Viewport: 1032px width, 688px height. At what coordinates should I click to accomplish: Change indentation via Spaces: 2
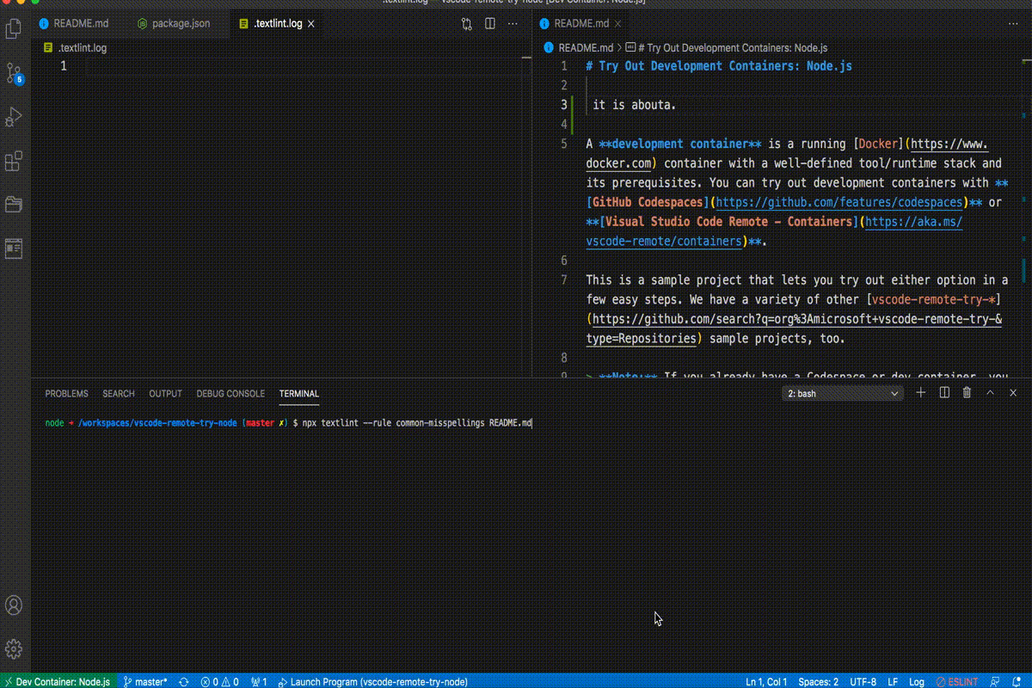tap(818, 681)
